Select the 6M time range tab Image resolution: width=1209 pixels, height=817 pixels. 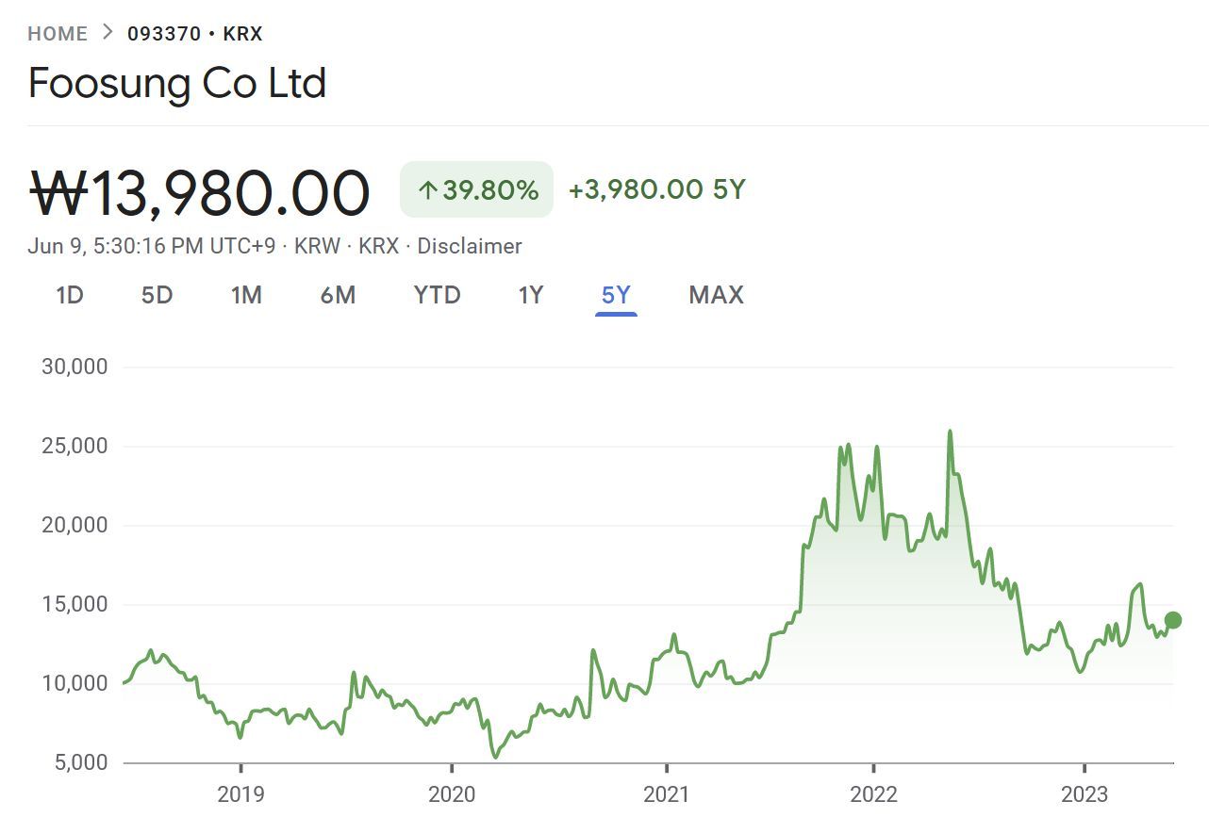[x=338, y=296]
